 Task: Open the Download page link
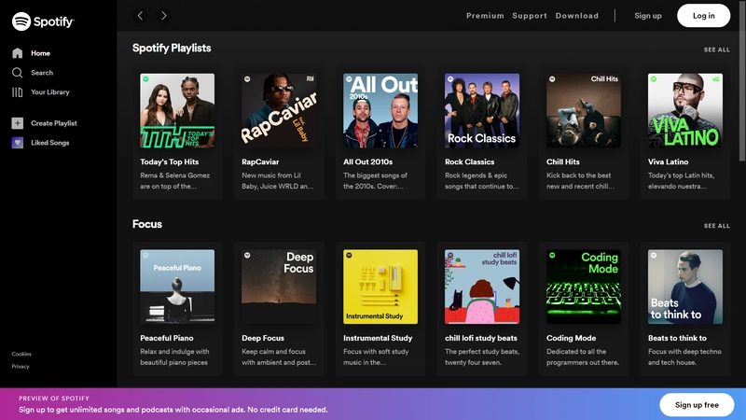click(577, 16)
